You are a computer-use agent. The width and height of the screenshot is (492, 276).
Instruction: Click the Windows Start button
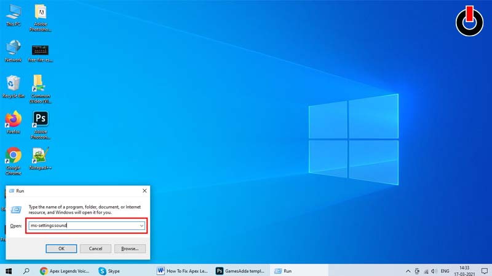click(9, 270)
